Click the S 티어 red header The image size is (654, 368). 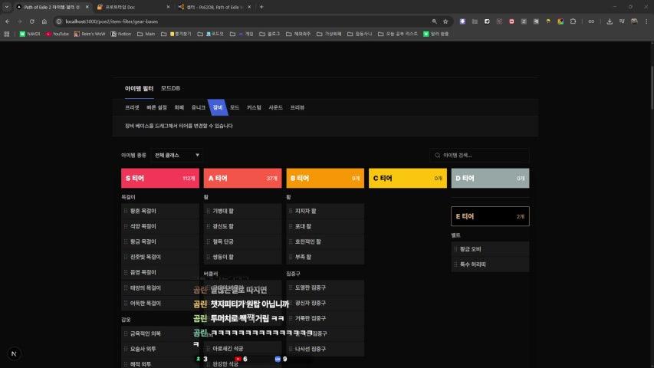(160, 178)
